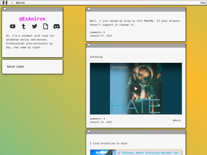Open the rss feed link
The width and height of the screenshot is (207, 155).
click(203, 3)
